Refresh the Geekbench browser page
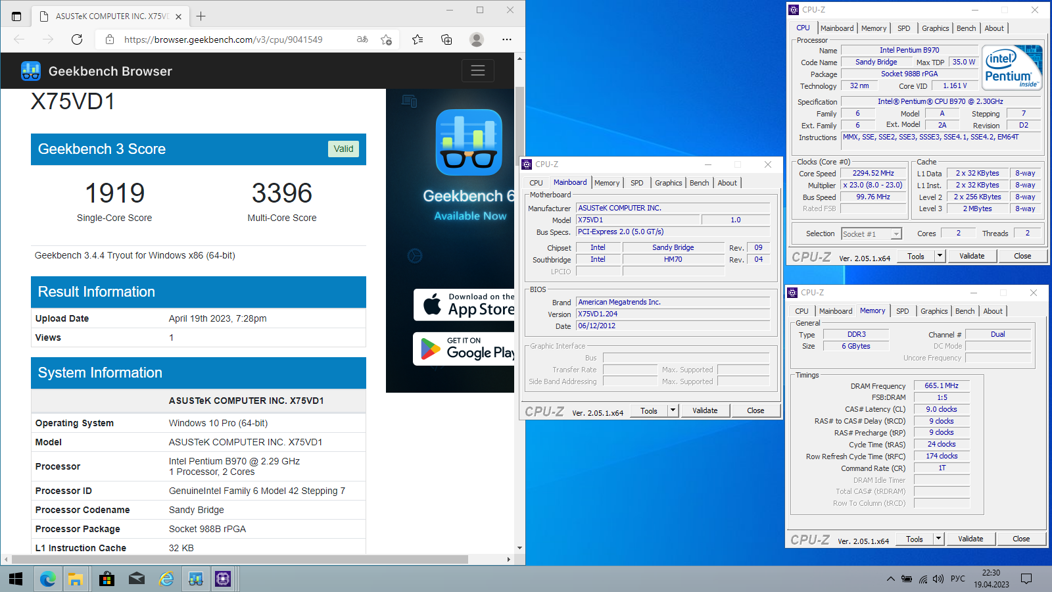The image size is (1052, 592). point(77,39)
